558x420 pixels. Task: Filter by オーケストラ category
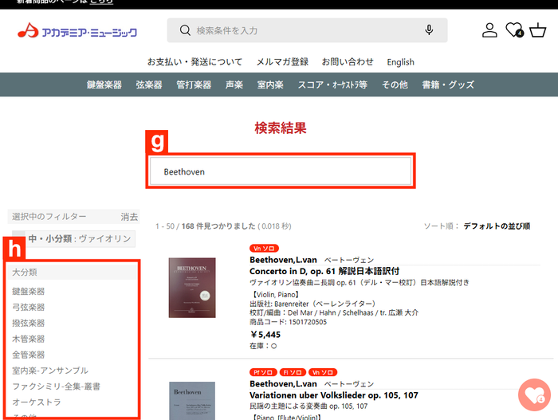point(37,402)
